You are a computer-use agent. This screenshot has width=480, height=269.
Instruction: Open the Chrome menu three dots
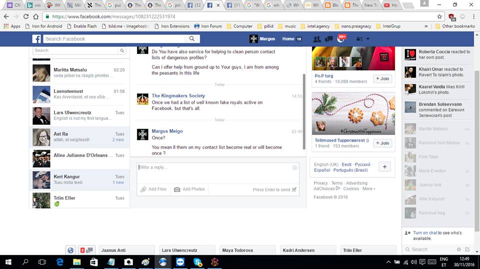tap(473, 16)
